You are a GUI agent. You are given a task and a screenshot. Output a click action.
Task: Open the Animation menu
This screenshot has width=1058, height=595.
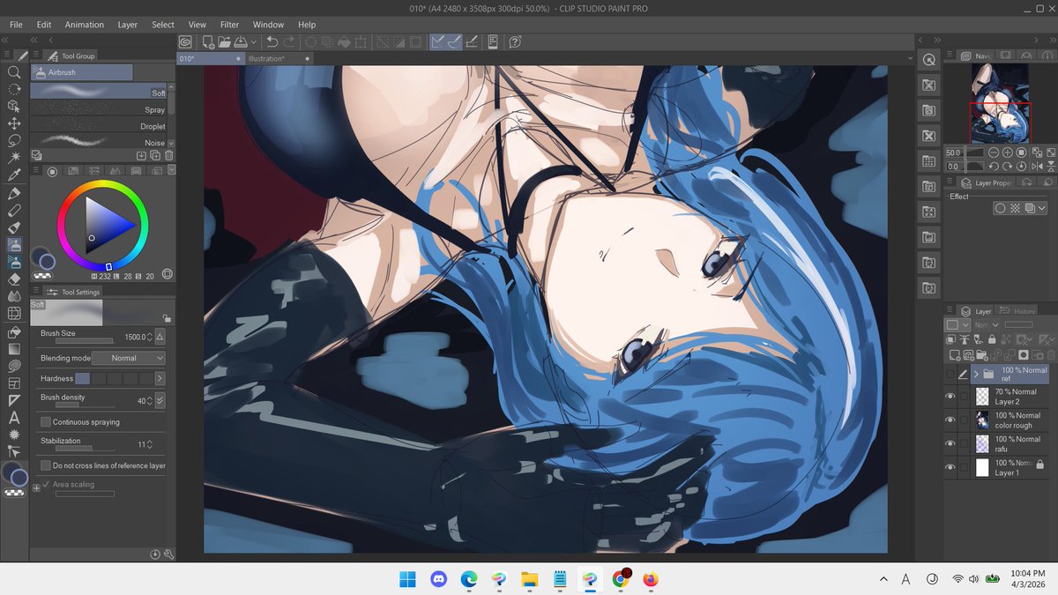tap(84, 25)
